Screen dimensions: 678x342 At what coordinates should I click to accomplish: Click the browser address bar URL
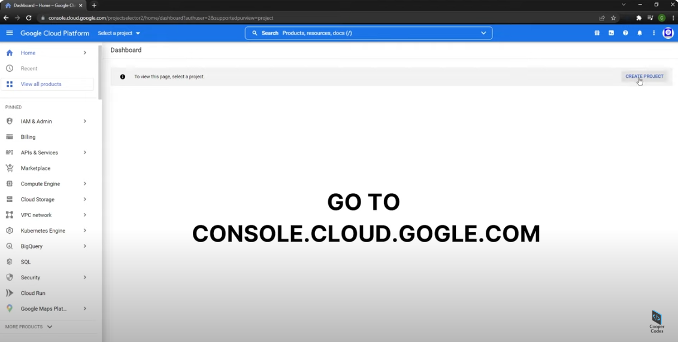tap(161, 18)
